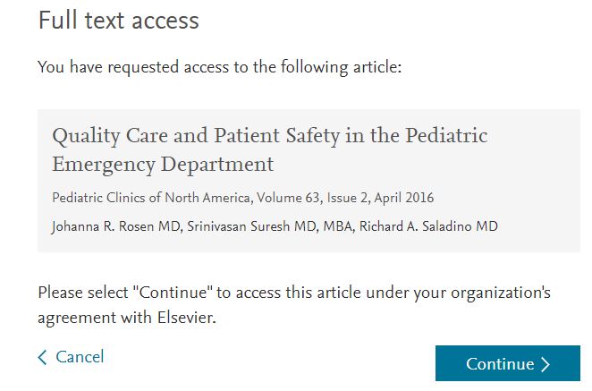Click journal name Pediatric Clinics of North America
This screenshot has height=391, width=592.
pos(151,198)
